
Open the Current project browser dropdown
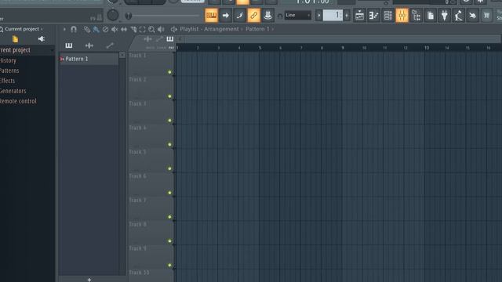[x=22, y=29]
